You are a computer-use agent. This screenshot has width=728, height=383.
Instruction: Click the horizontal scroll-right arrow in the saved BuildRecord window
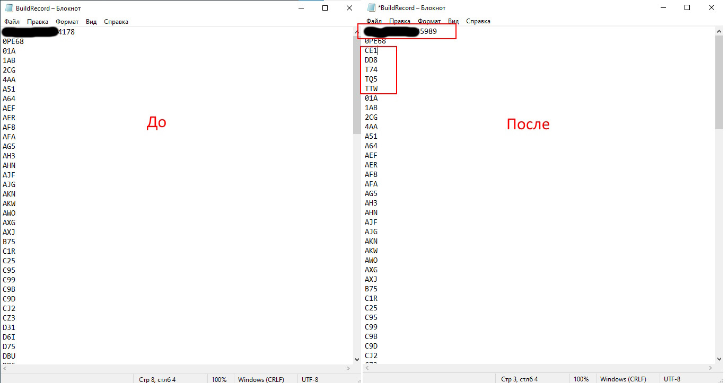point(348,368)
